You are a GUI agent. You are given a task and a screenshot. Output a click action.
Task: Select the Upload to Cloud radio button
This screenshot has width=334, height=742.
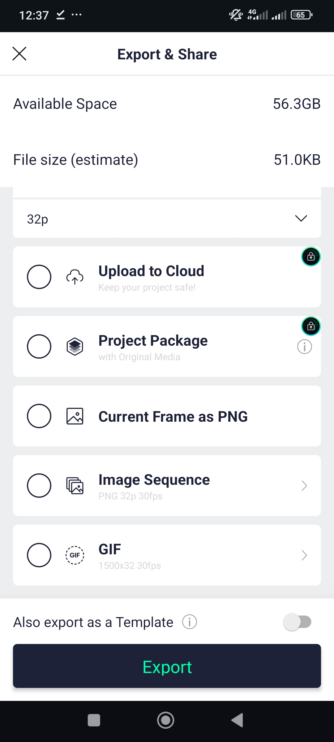[39, 277]
